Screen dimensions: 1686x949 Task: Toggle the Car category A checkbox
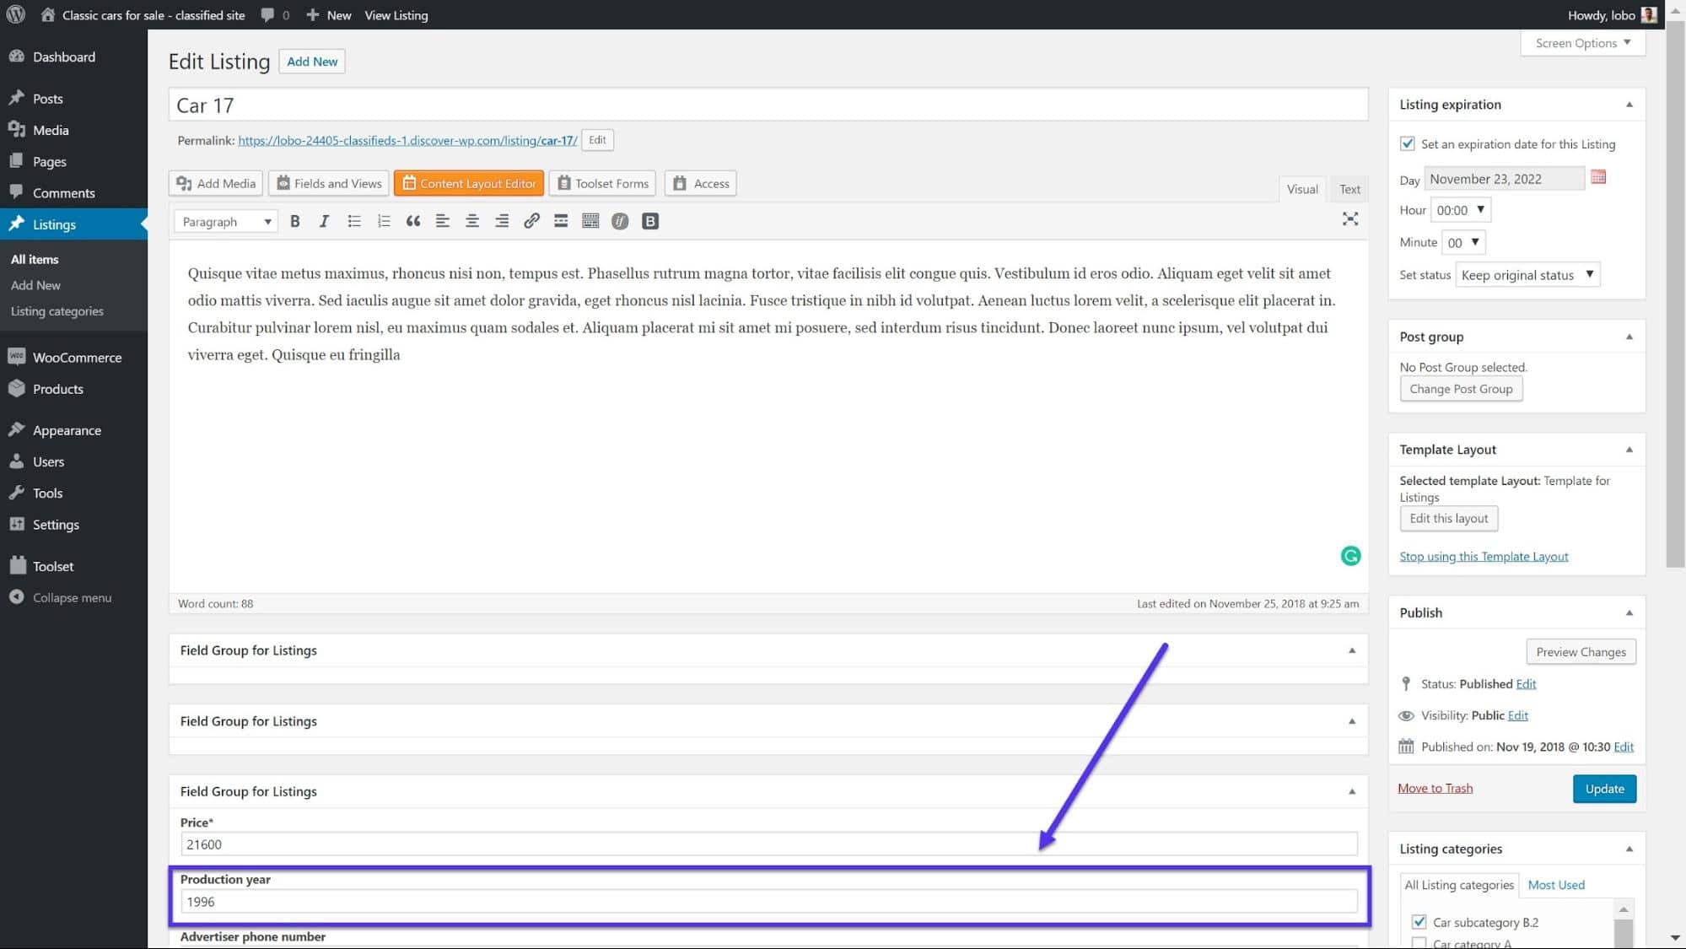(1417, 943)
